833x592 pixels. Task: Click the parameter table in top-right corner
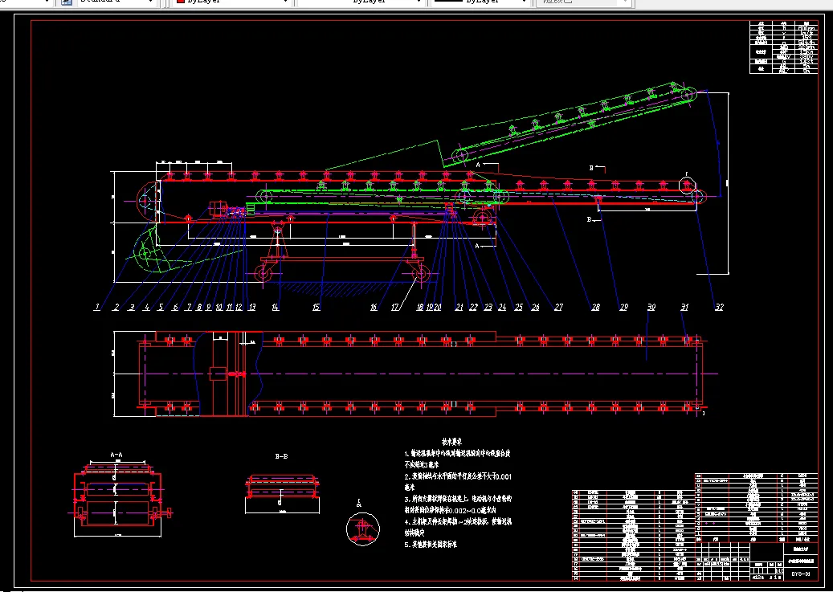pyautogui.click(x=783, y=47)
